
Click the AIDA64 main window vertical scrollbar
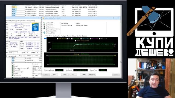[121, 41]
